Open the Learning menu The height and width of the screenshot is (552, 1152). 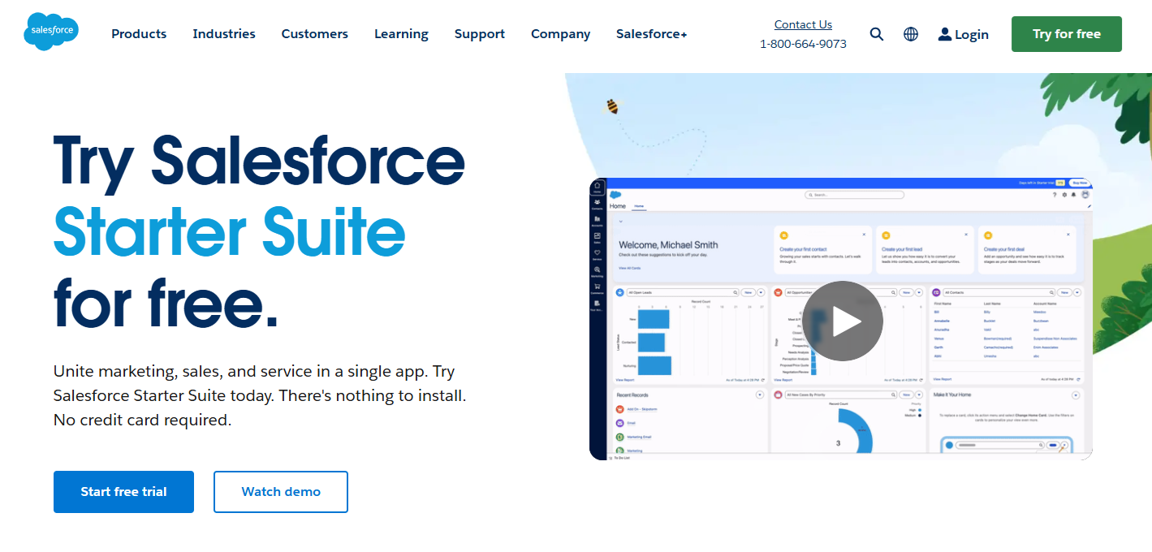[401, 34]
